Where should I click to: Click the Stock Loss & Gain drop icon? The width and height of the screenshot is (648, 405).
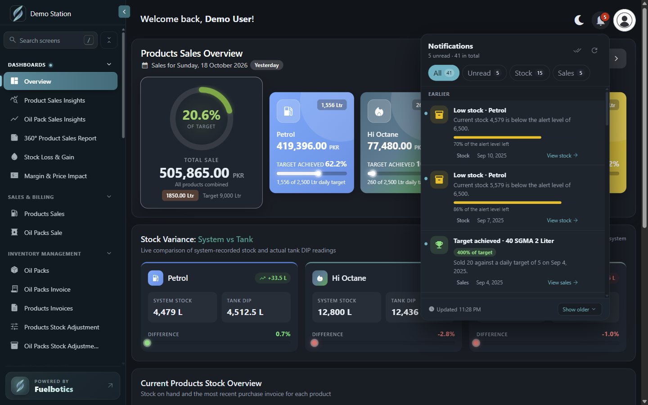tap(14, 157)
